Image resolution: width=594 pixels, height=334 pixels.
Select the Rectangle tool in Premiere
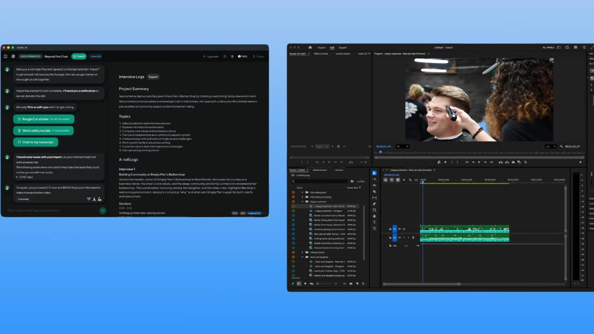(374, 210)
